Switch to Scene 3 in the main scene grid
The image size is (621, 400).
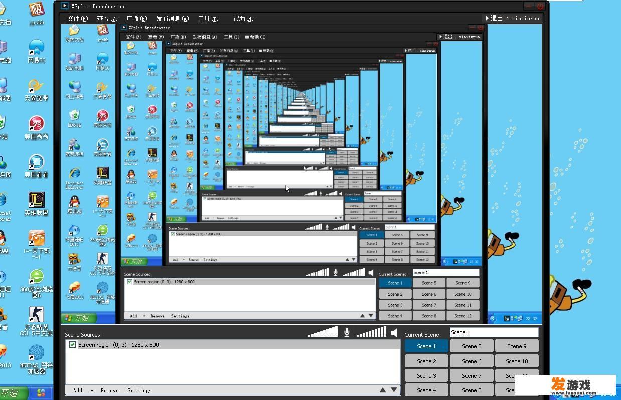pyautogui.click(x=426, y=376)
